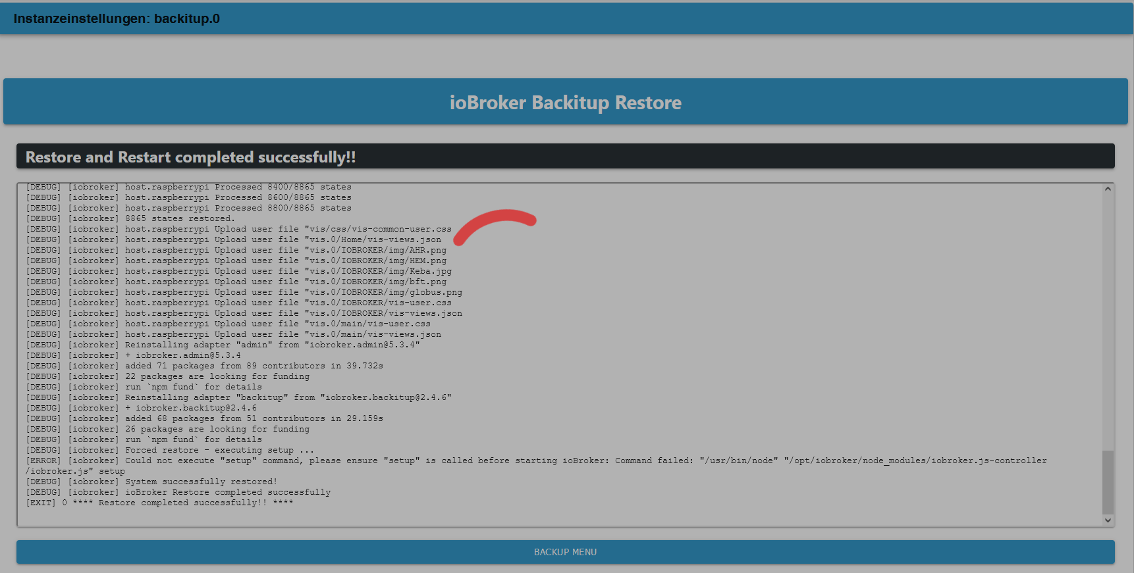The width and height of the screenshot is (1134, 573).
Task: Click the '+ iobroker.backitup@2.4.6' log line
Action: click(x=142, y=408)
